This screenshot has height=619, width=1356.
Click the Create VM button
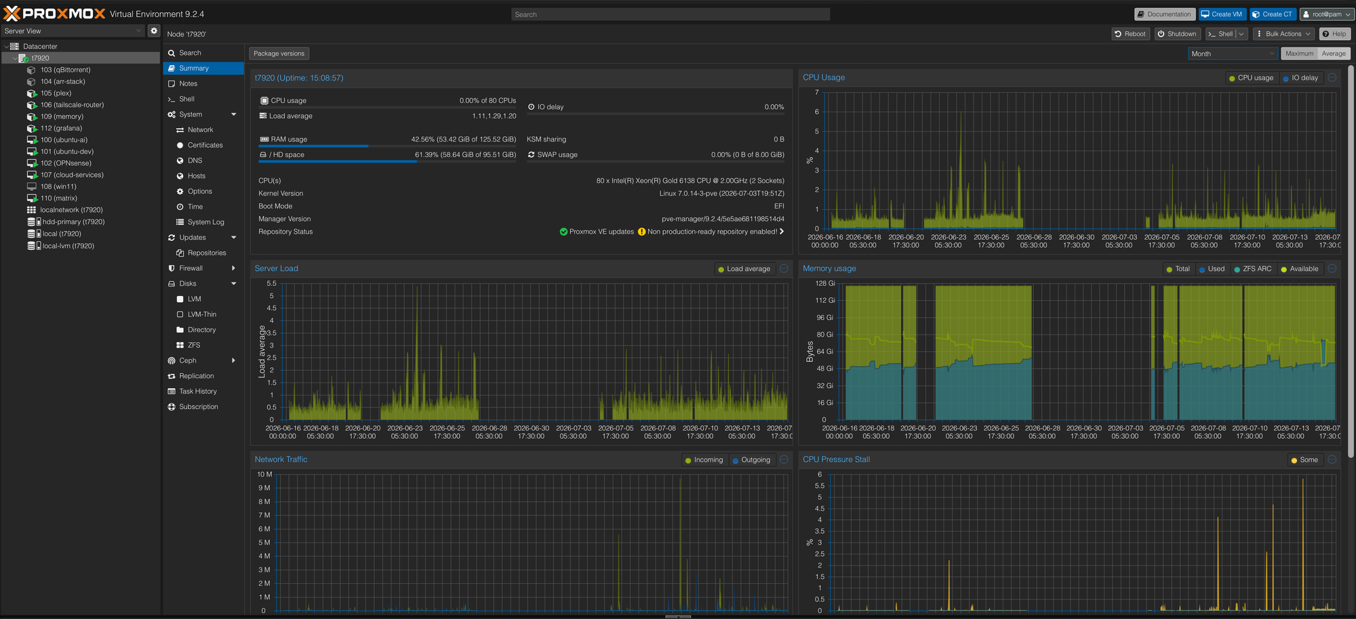(x=1222, y=14)
